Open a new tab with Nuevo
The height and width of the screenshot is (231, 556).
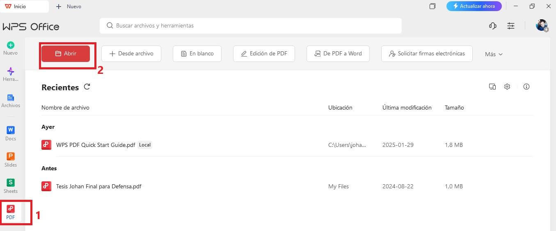pyautogui.click(x=69, y=6)
